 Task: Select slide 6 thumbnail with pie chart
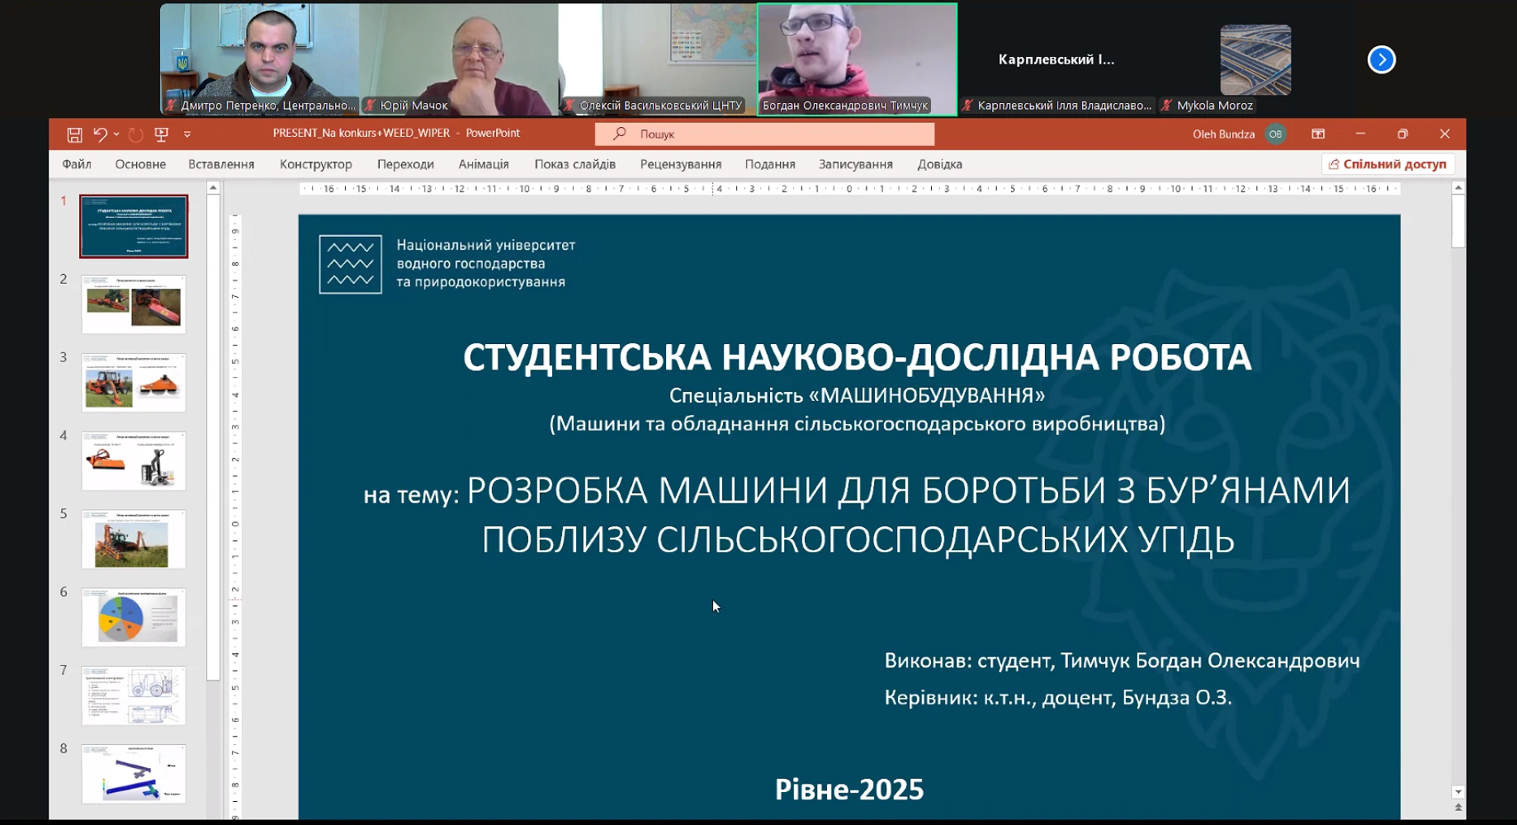pos(134,617)
